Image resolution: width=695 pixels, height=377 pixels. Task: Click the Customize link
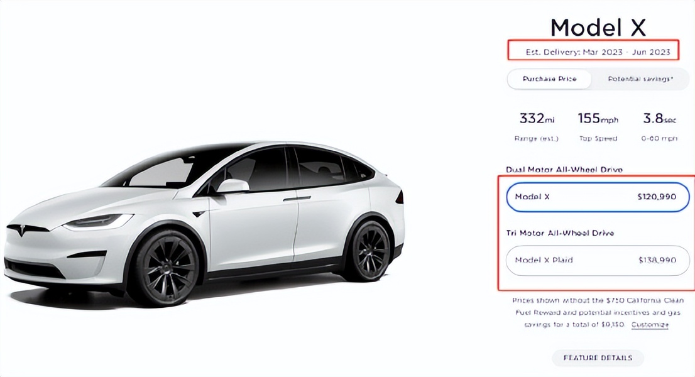(x=650, y=325)
